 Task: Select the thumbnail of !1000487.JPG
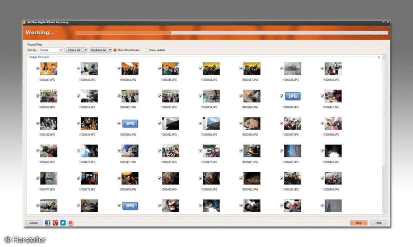point(49,69)
